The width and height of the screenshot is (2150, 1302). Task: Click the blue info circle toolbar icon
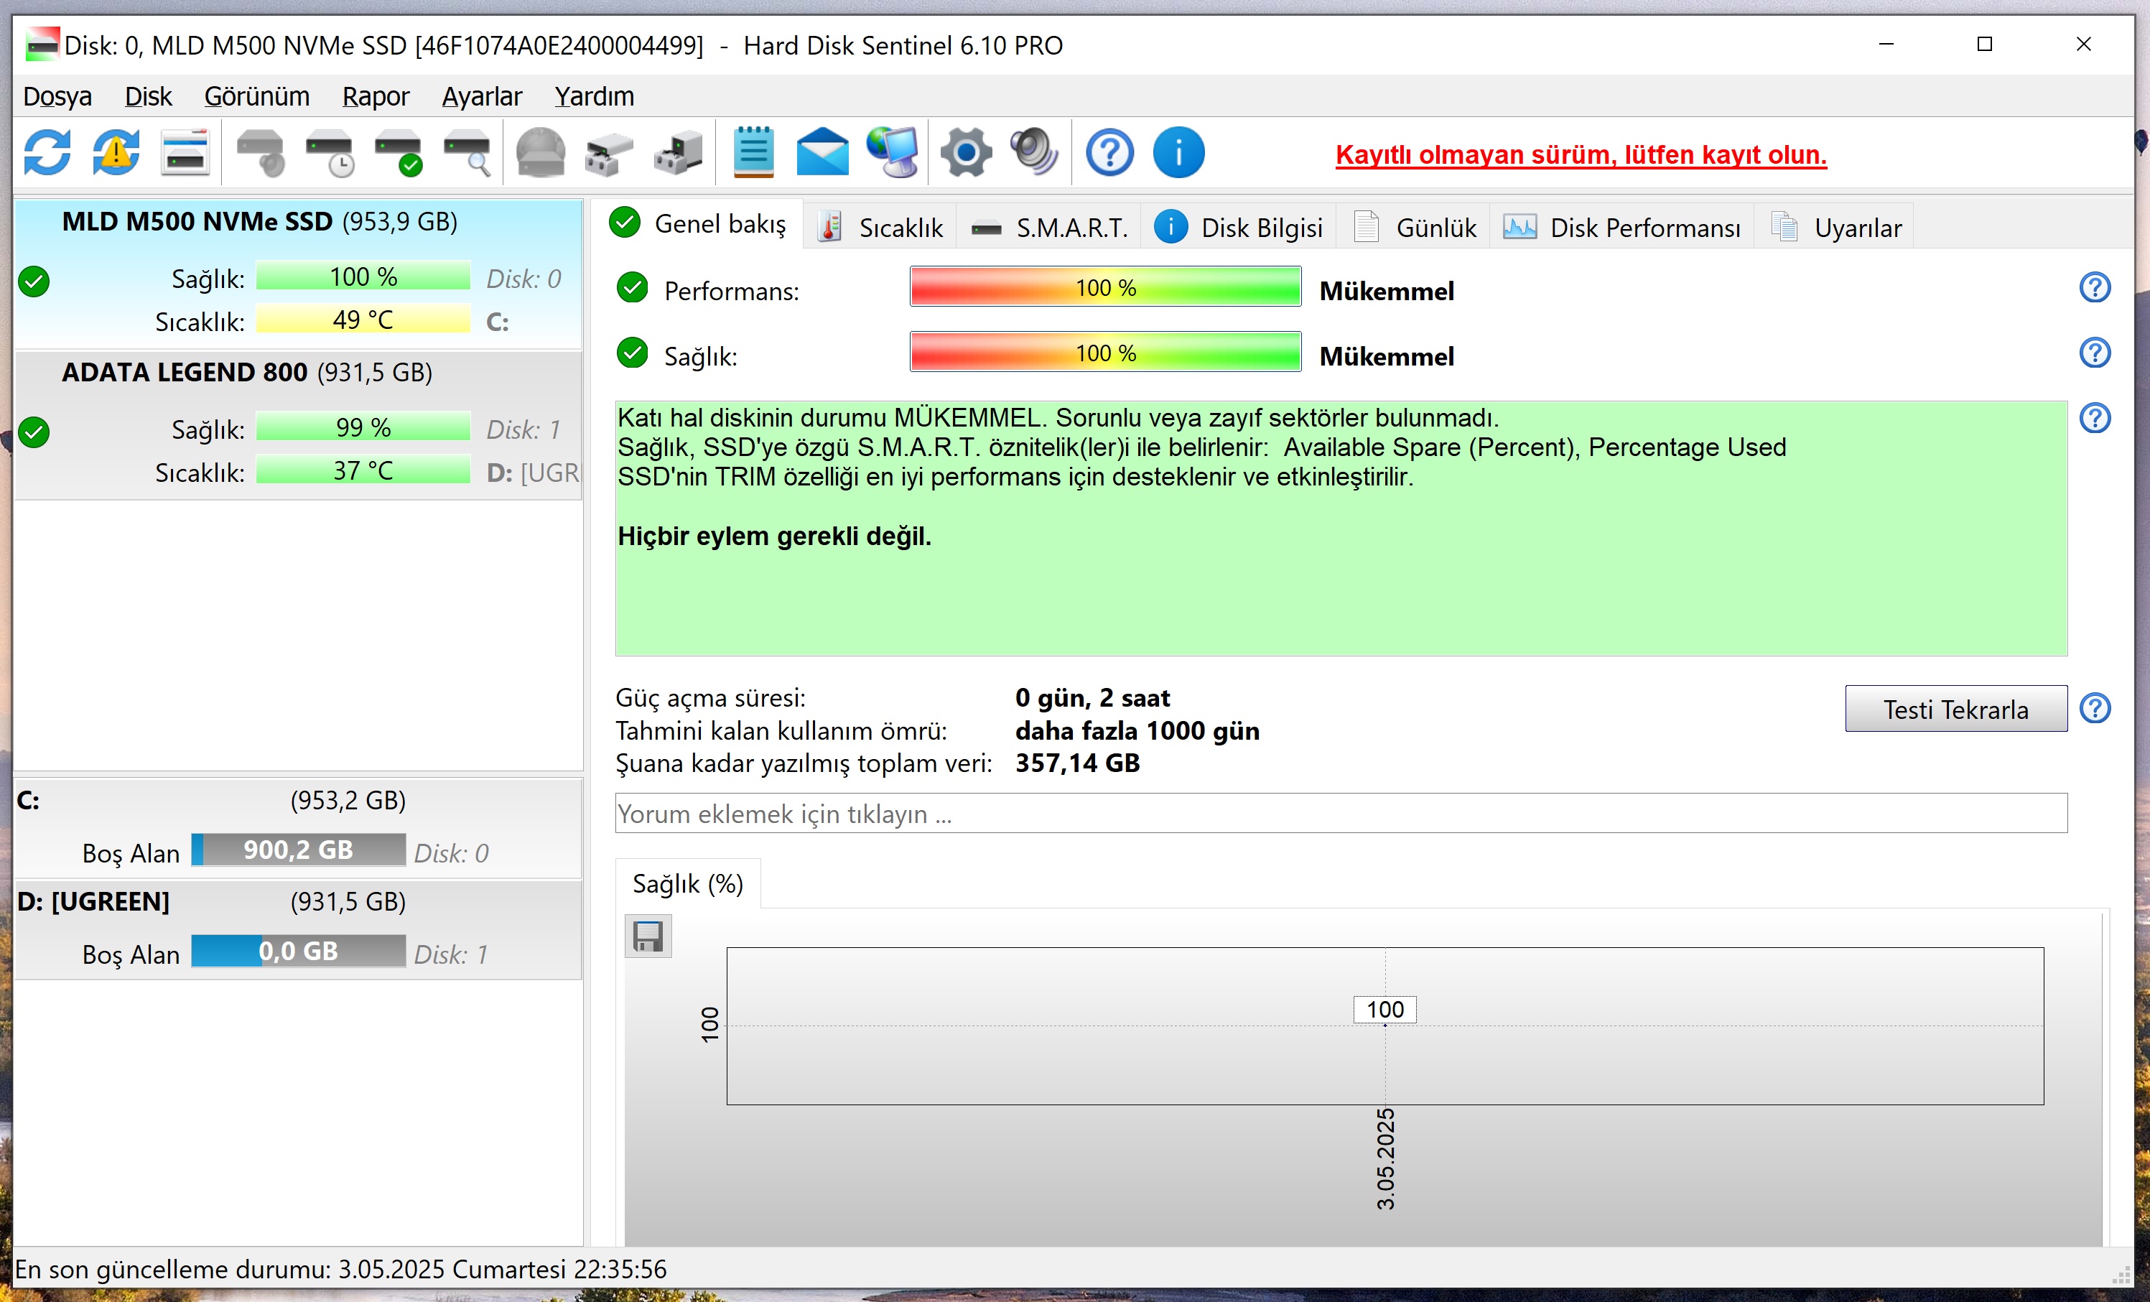pyautogui.click(x=1178, y=153)
